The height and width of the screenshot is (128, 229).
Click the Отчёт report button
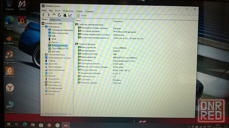[x=82, y=15]
